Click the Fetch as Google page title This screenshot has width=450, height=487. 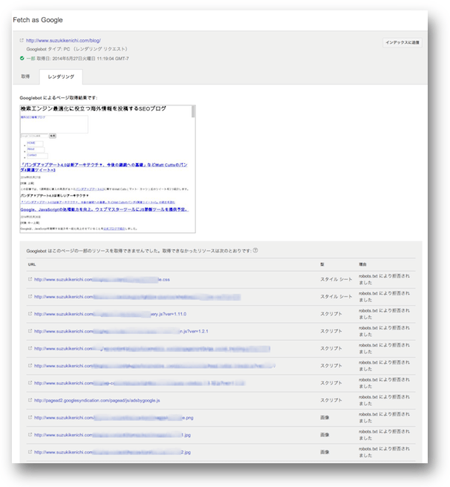coord(38,20)
